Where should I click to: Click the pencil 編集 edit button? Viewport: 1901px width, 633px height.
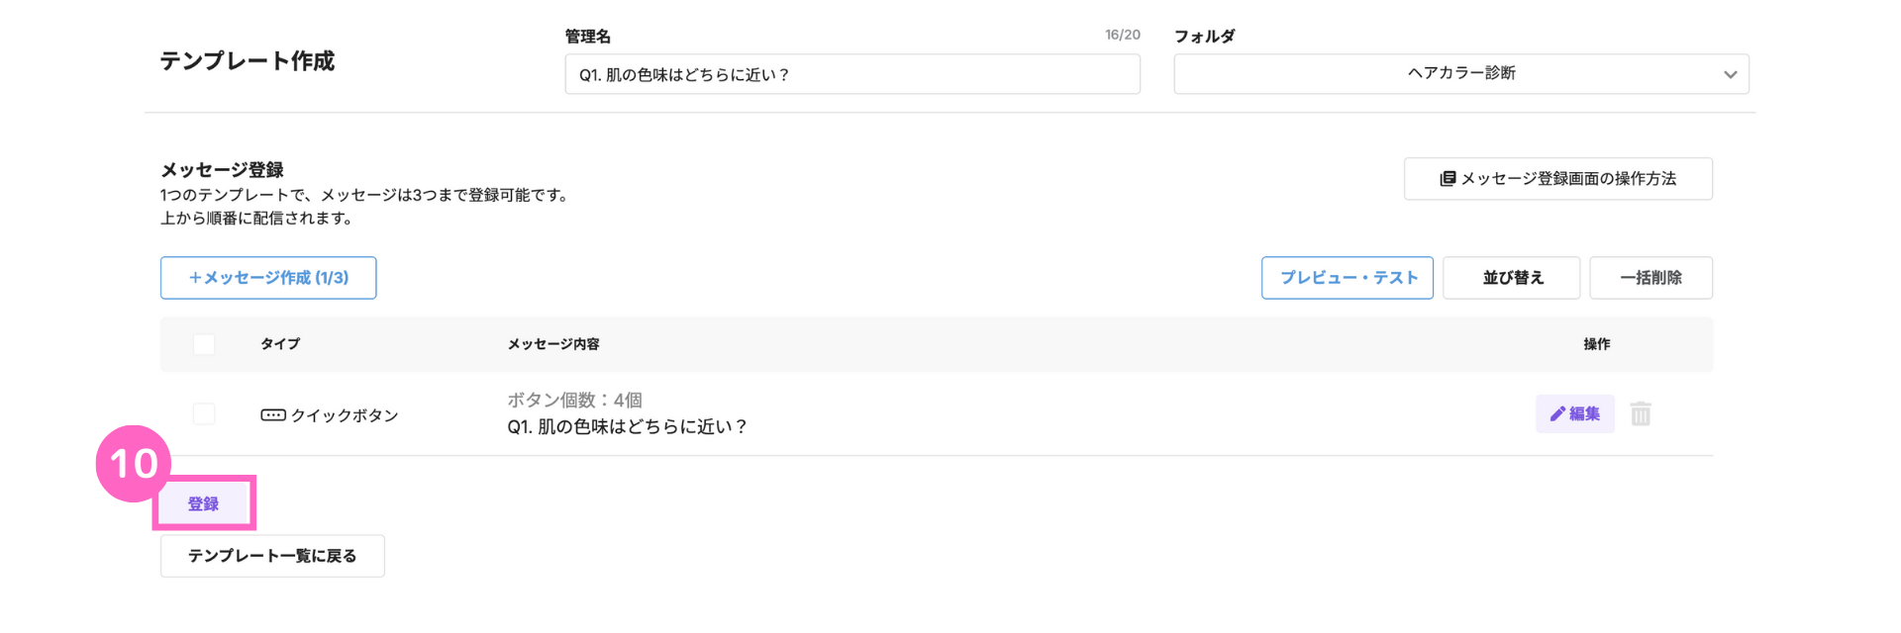coord(1575,413)
